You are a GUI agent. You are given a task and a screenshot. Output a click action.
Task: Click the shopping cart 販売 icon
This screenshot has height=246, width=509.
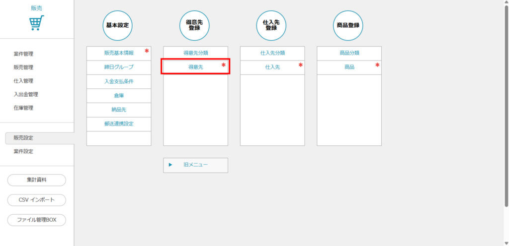pos(36,23)
